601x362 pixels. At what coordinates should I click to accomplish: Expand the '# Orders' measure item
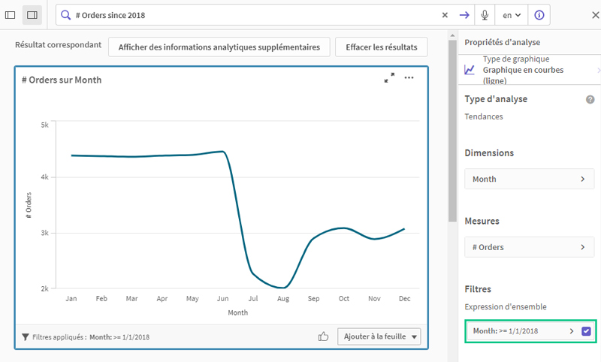click(x=530, y=247)
